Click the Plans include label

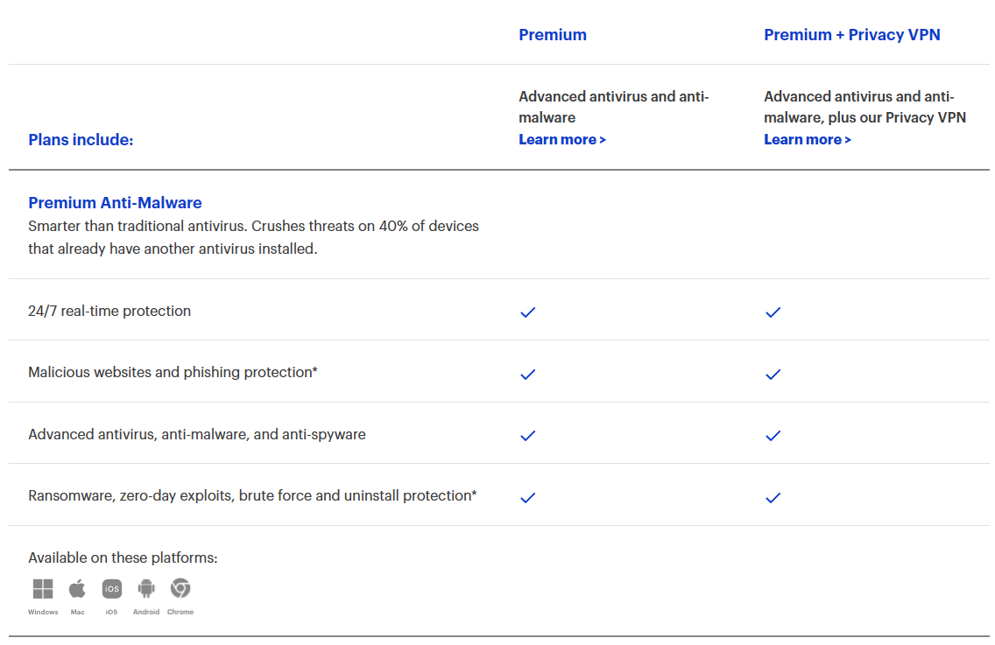pos(81,140)
